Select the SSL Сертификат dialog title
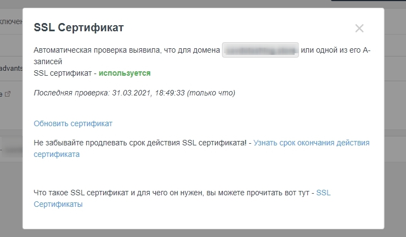 78,28
